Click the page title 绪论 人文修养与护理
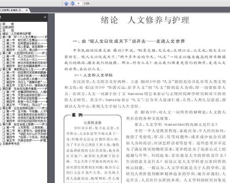This screenshot has width=230, height=183. click(x=145, y=20)
